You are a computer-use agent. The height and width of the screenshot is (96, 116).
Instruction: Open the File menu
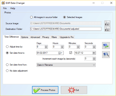pyautogui.click(x=5, y=8)
